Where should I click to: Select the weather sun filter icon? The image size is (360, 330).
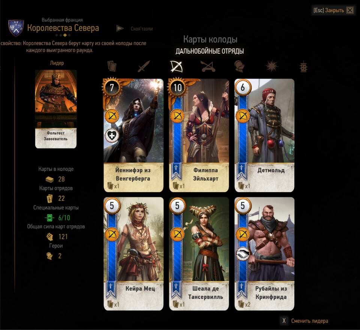[x=272, y=67]
